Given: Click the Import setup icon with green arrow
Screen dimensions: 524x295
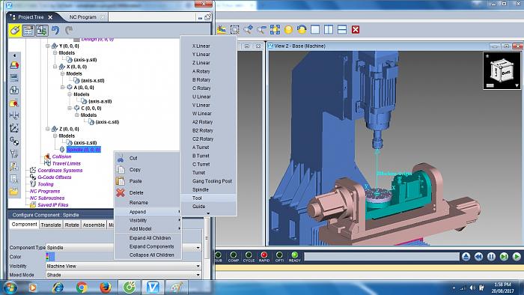Looking at the screenshot, I should [x=42, y=31].
